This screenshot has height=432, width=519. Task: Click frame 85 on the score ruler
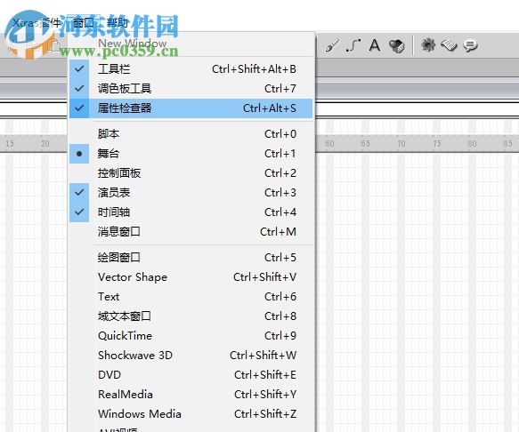coord(507,144)
